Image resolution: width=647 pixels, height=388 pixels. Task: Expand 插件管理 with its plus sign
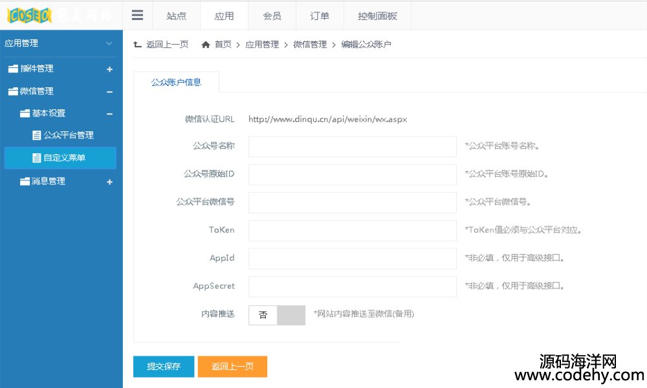pos(109,69)
